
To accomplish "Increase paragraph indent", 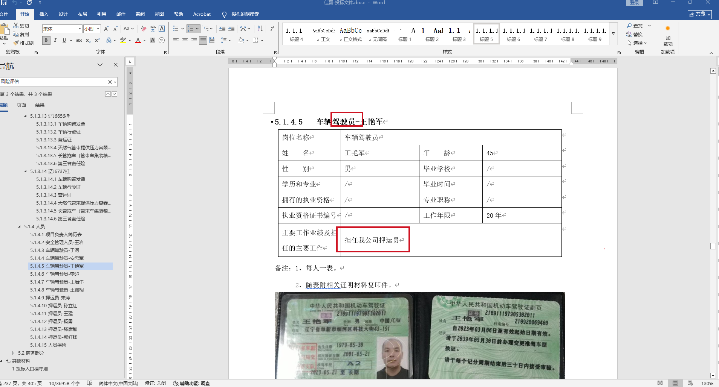I will pos(231,29).
